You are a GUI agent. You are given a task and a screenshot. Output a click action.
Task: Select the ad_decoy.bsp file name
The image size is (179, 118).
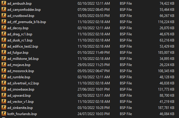point(18,28)
